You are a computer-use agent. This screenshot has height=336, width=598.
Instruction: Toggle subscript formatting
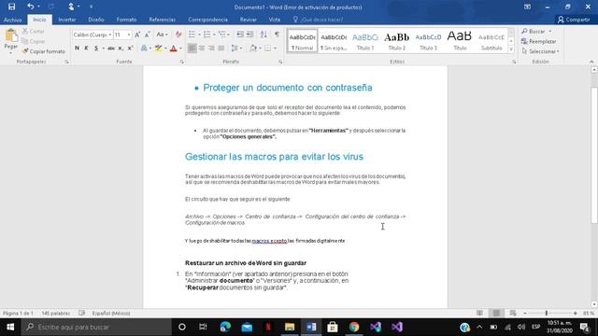click(x=121, y=48)
